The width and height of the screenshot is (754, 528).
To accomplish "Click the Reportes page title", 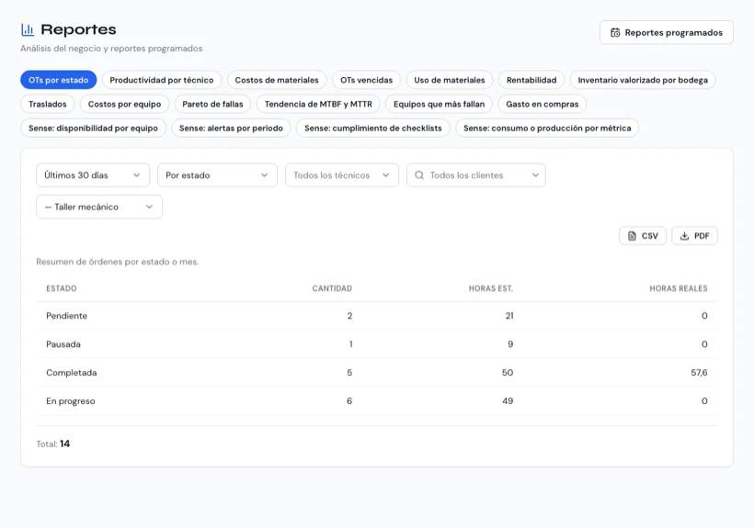I will (78, 29).
